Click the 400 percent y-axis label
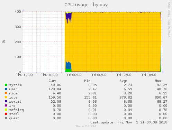 (18, 12)
